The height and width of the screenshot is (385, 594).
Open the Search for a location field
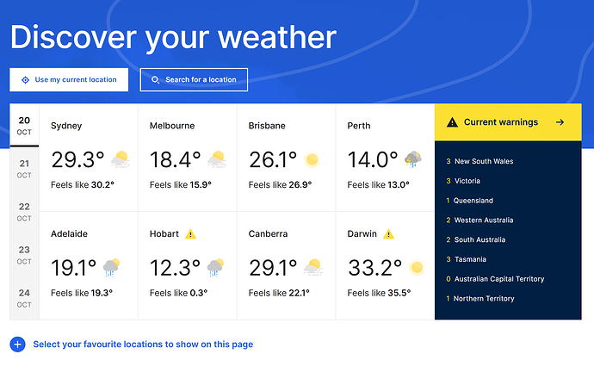tap(194, 80)
